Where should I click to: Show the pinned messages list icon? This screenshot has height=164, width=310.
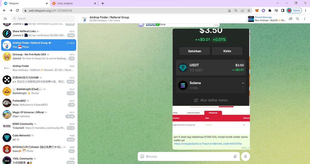tap(290, 19)
